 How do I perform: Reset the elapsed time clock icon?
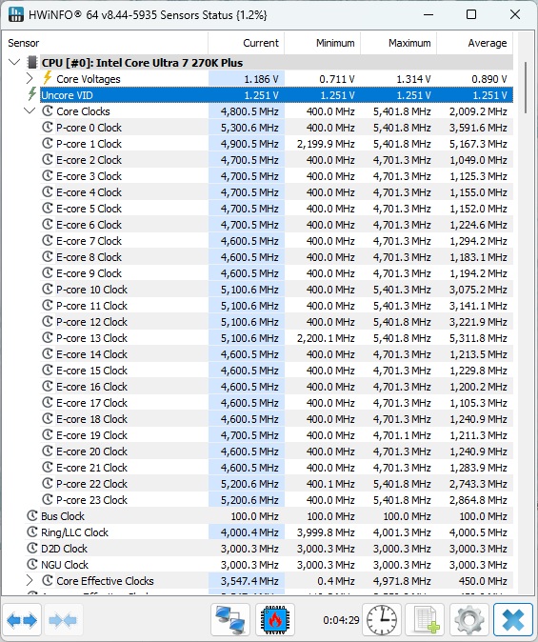(382, 621)
